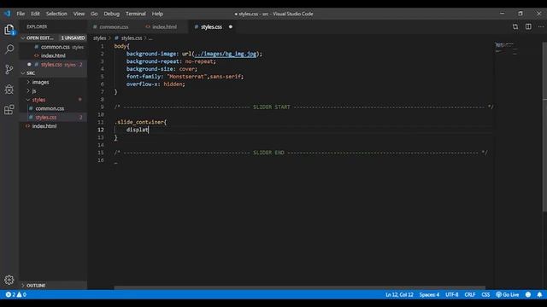Click the overflow-x: hidden declaration
The height and width of the screenshot is (307, 547).
click(x=156, y=84)
